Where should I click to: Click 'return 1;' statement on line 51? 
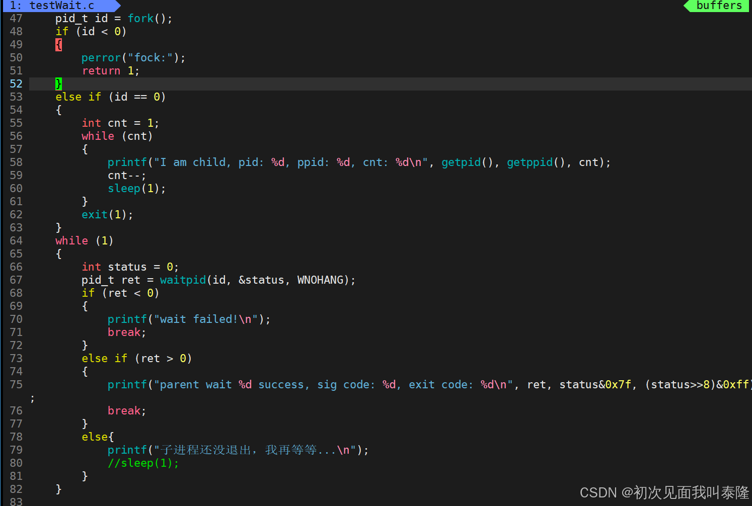click(x=111, y=71)
